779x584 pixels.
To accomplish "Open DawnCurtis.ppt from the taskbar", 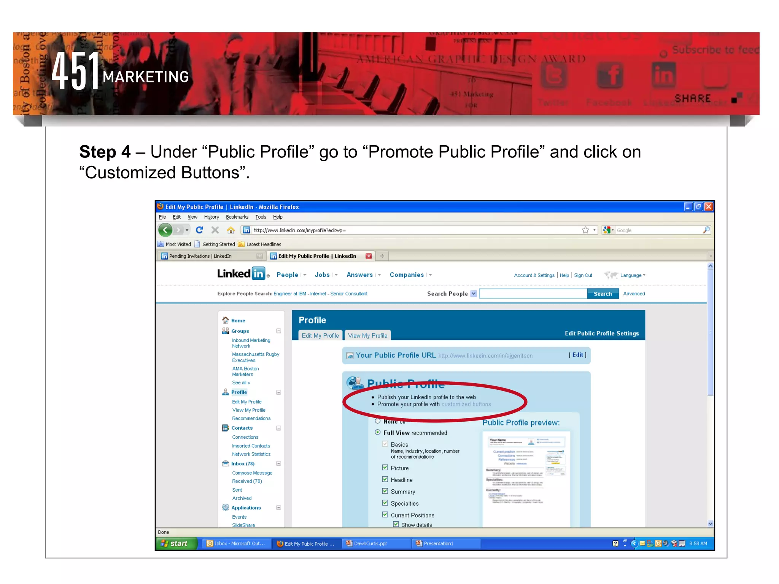I will click(376, 543).
